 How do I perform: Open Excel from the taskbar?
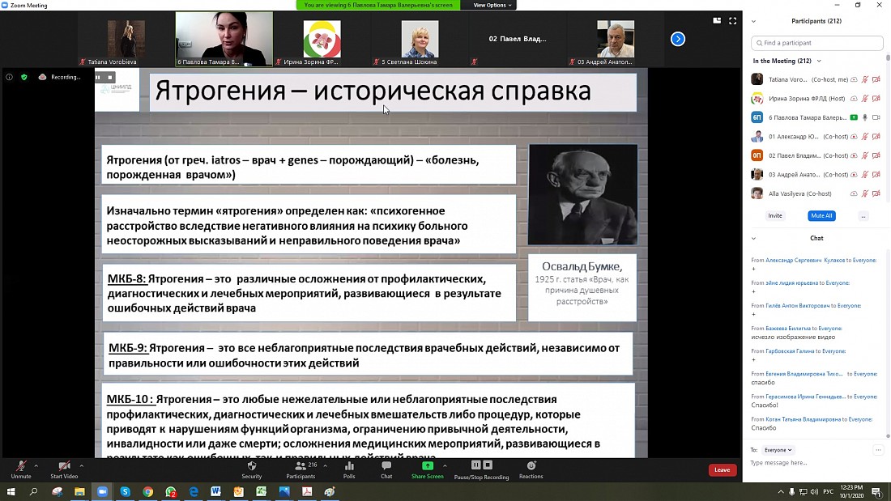click(x=262, y=492)
